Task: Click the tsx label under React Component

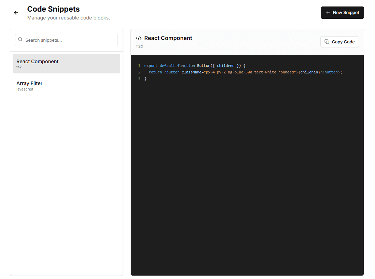Action: (19, 67)
